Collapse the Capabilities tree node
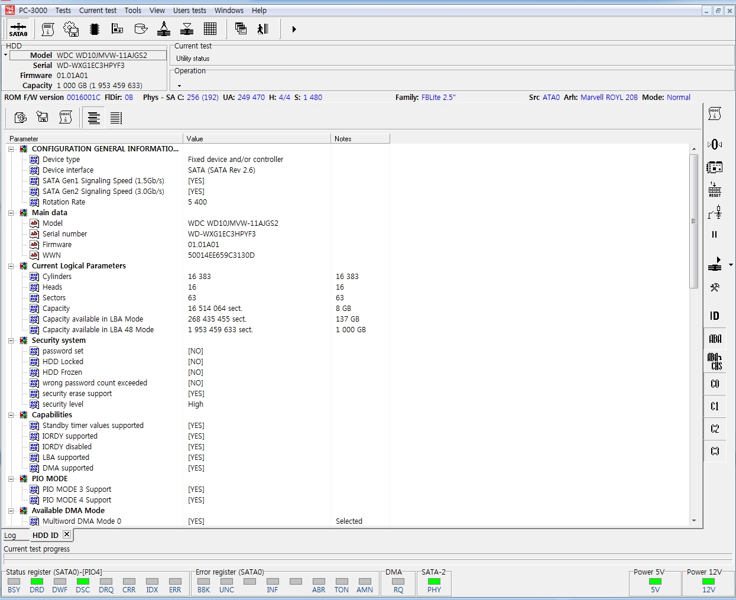This screenshot has width=736, height=600. click(x=11, y=415)
